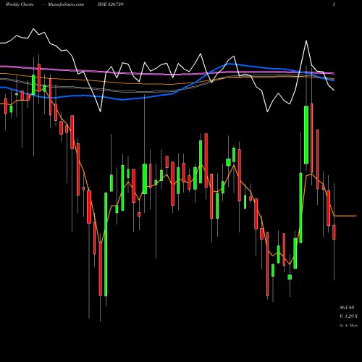Viewport: 362px width, 362px height.
Task: Click the "in 4 Days" label
Action: pyautogui.click(x=348, y=325)
